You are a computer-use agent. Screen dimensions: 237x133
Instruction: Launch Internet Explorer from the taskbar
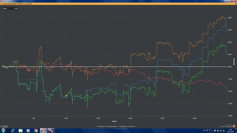point(13,130)
